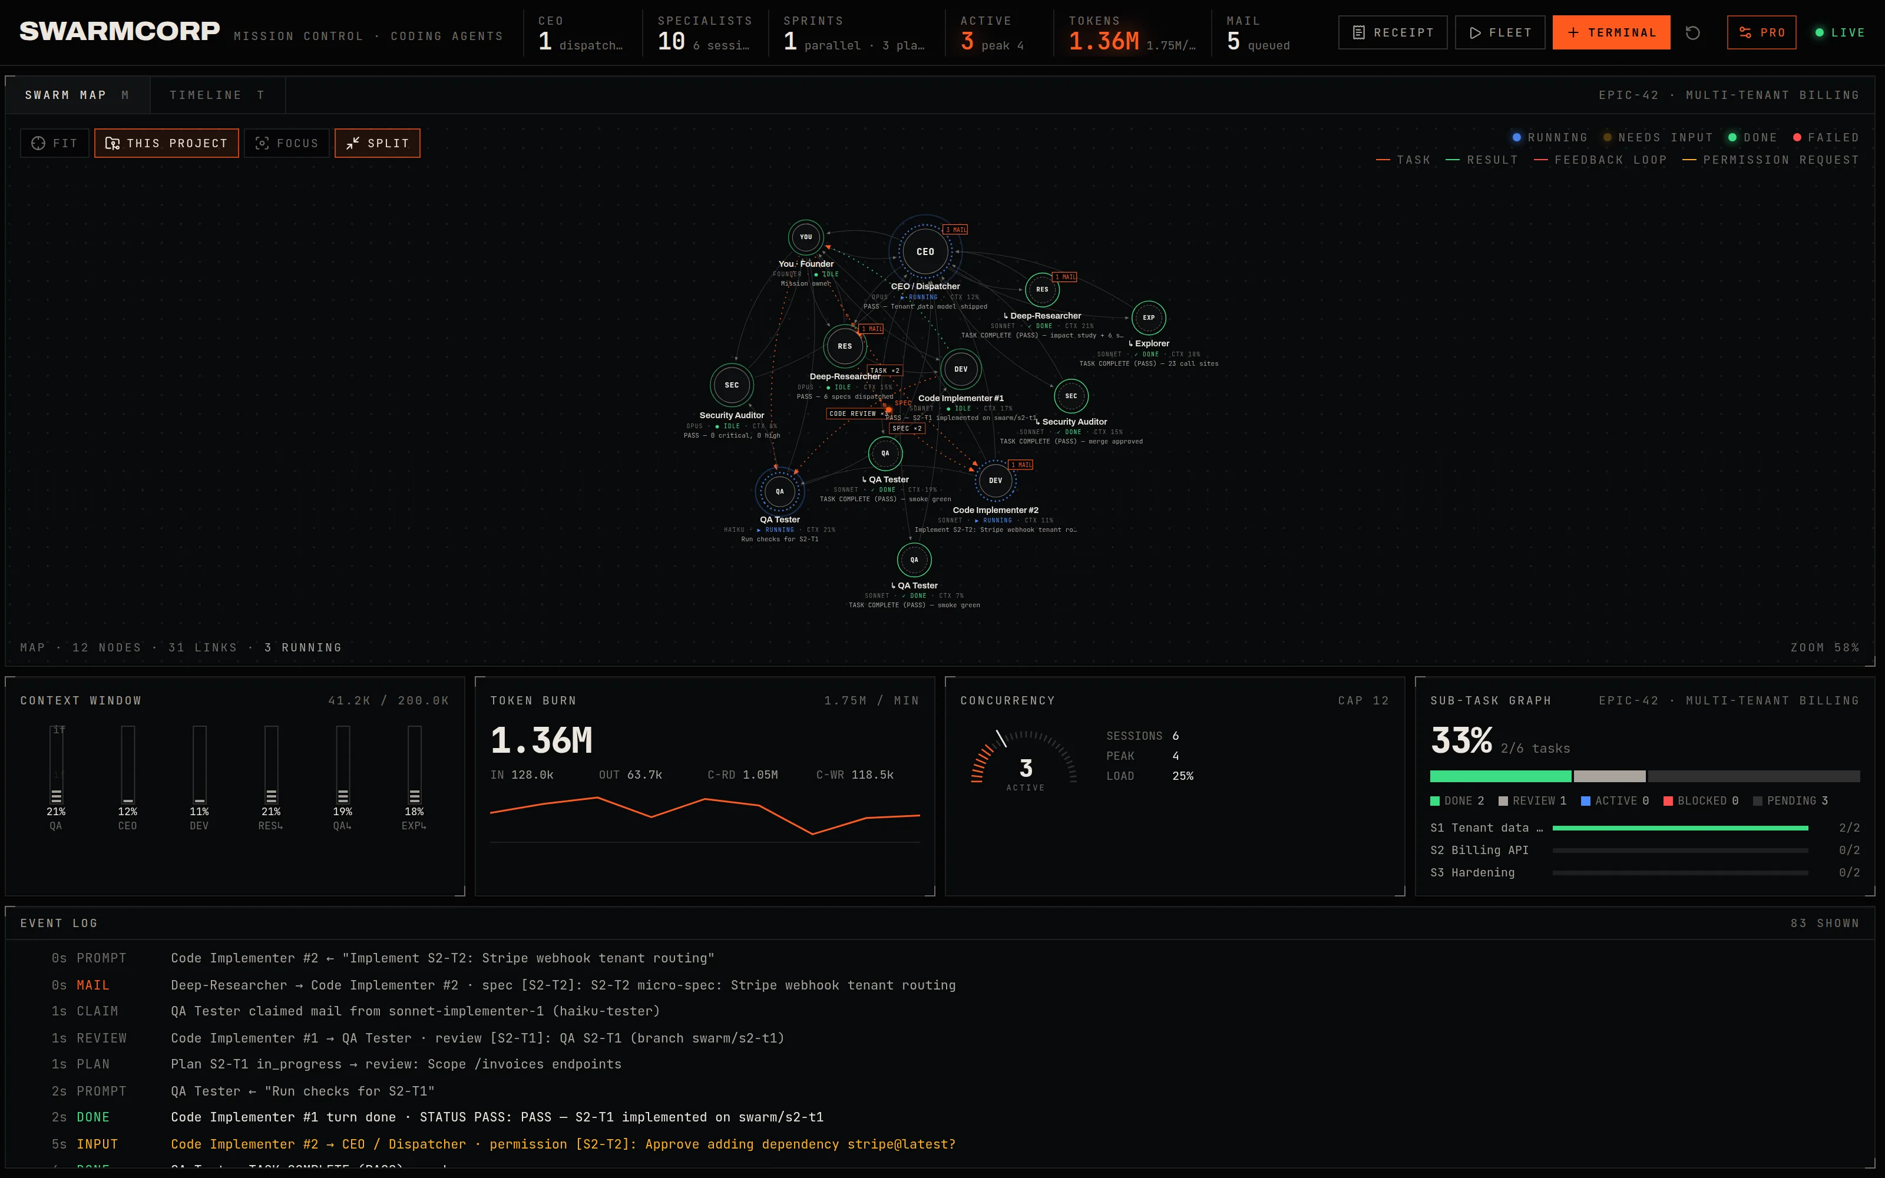Select the YOU founder node
Viewport: 1885px width, 1178px height.
click(x=805, y=237)
